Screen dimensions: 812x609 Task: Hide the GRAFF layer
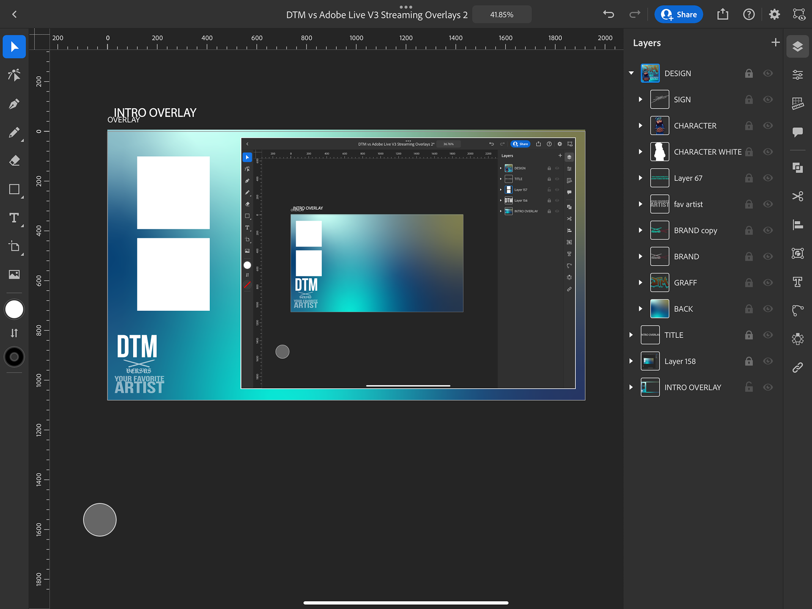[768, 283]
